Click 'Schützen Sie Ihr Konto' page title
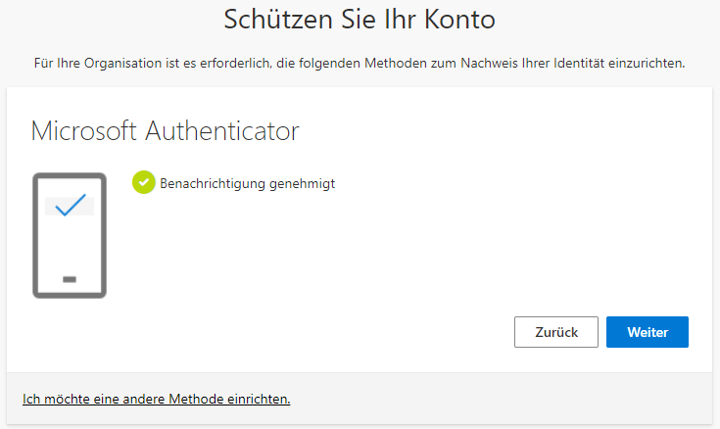Viewport: 720px width, 429px height. pos(360,20)
